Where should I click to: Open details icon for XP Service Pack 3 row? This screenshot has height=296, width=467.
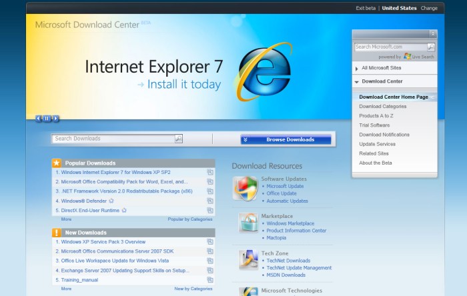tap(210, 242)
